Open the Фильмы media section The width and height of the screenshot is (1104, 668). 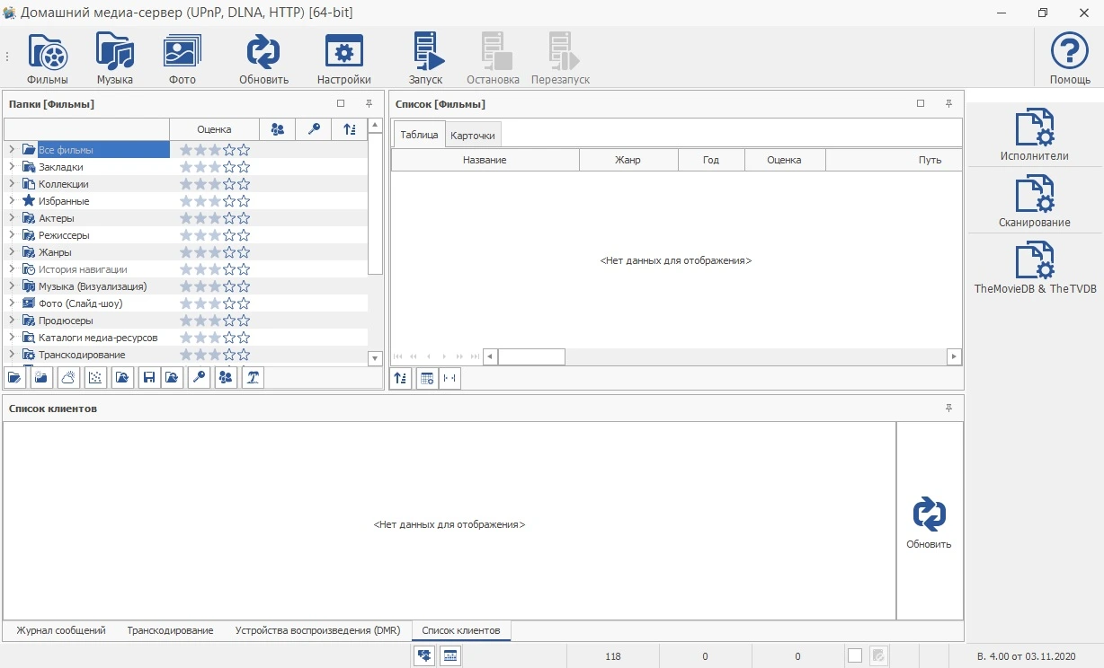click(x=48, y=59)
